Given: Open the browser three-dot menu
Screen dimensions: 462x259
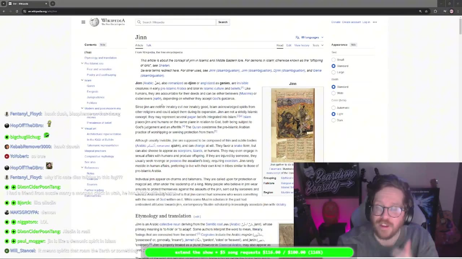Looking at the screenshot, I should click(x=458, y=11).
